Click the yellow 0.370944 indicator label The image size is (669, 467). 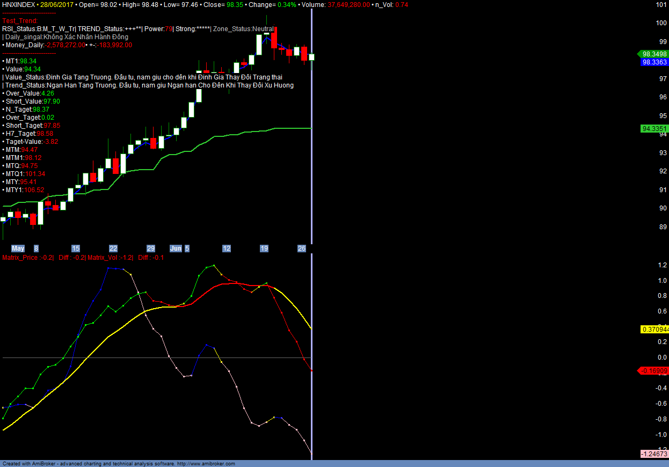[654, 329]
